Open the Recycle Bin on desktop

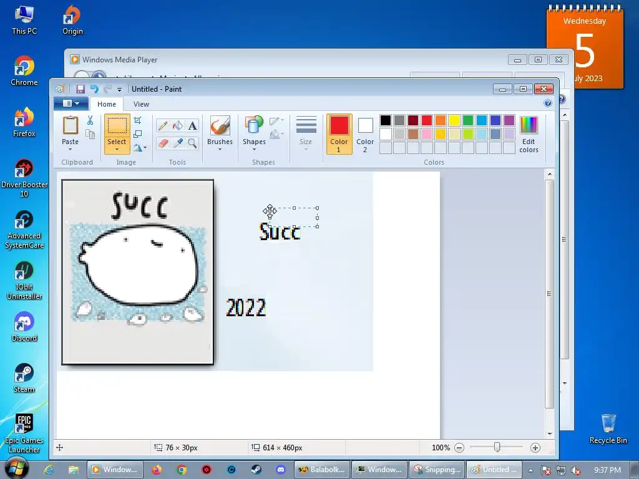[x=608, y=429]
